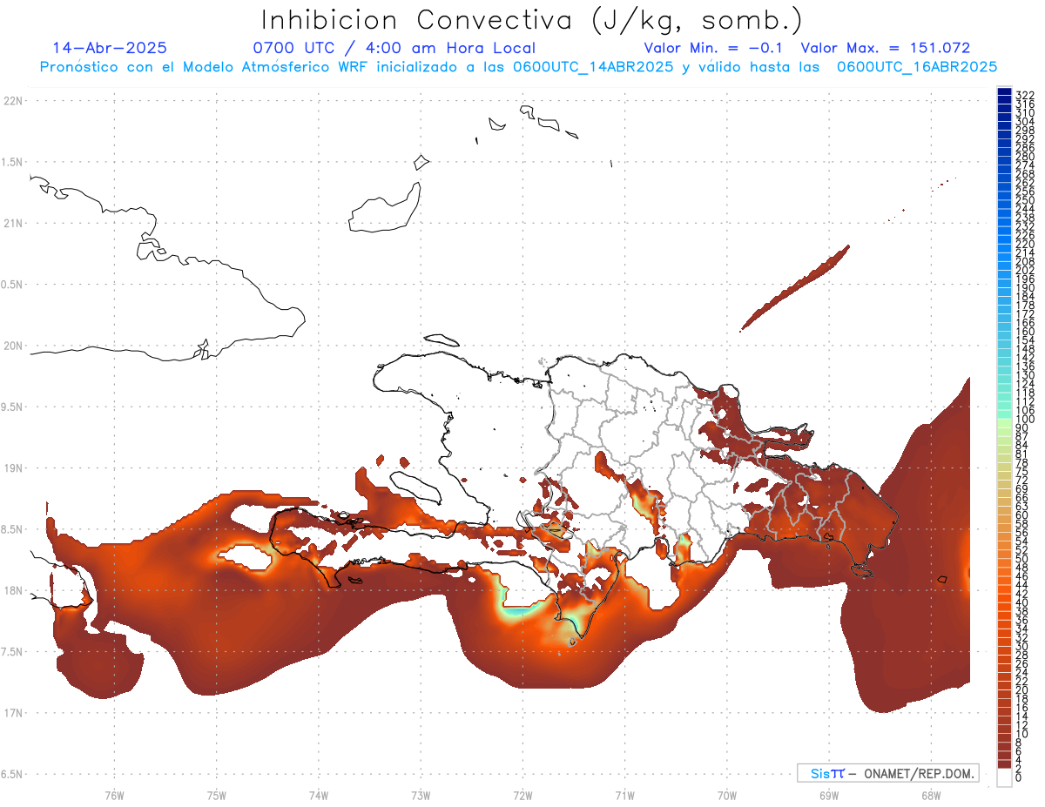This screenshot has width=1045, height=807.
Task: Click the darkest blue swatch topping the color bar
Action: [x=1004, y=91]
